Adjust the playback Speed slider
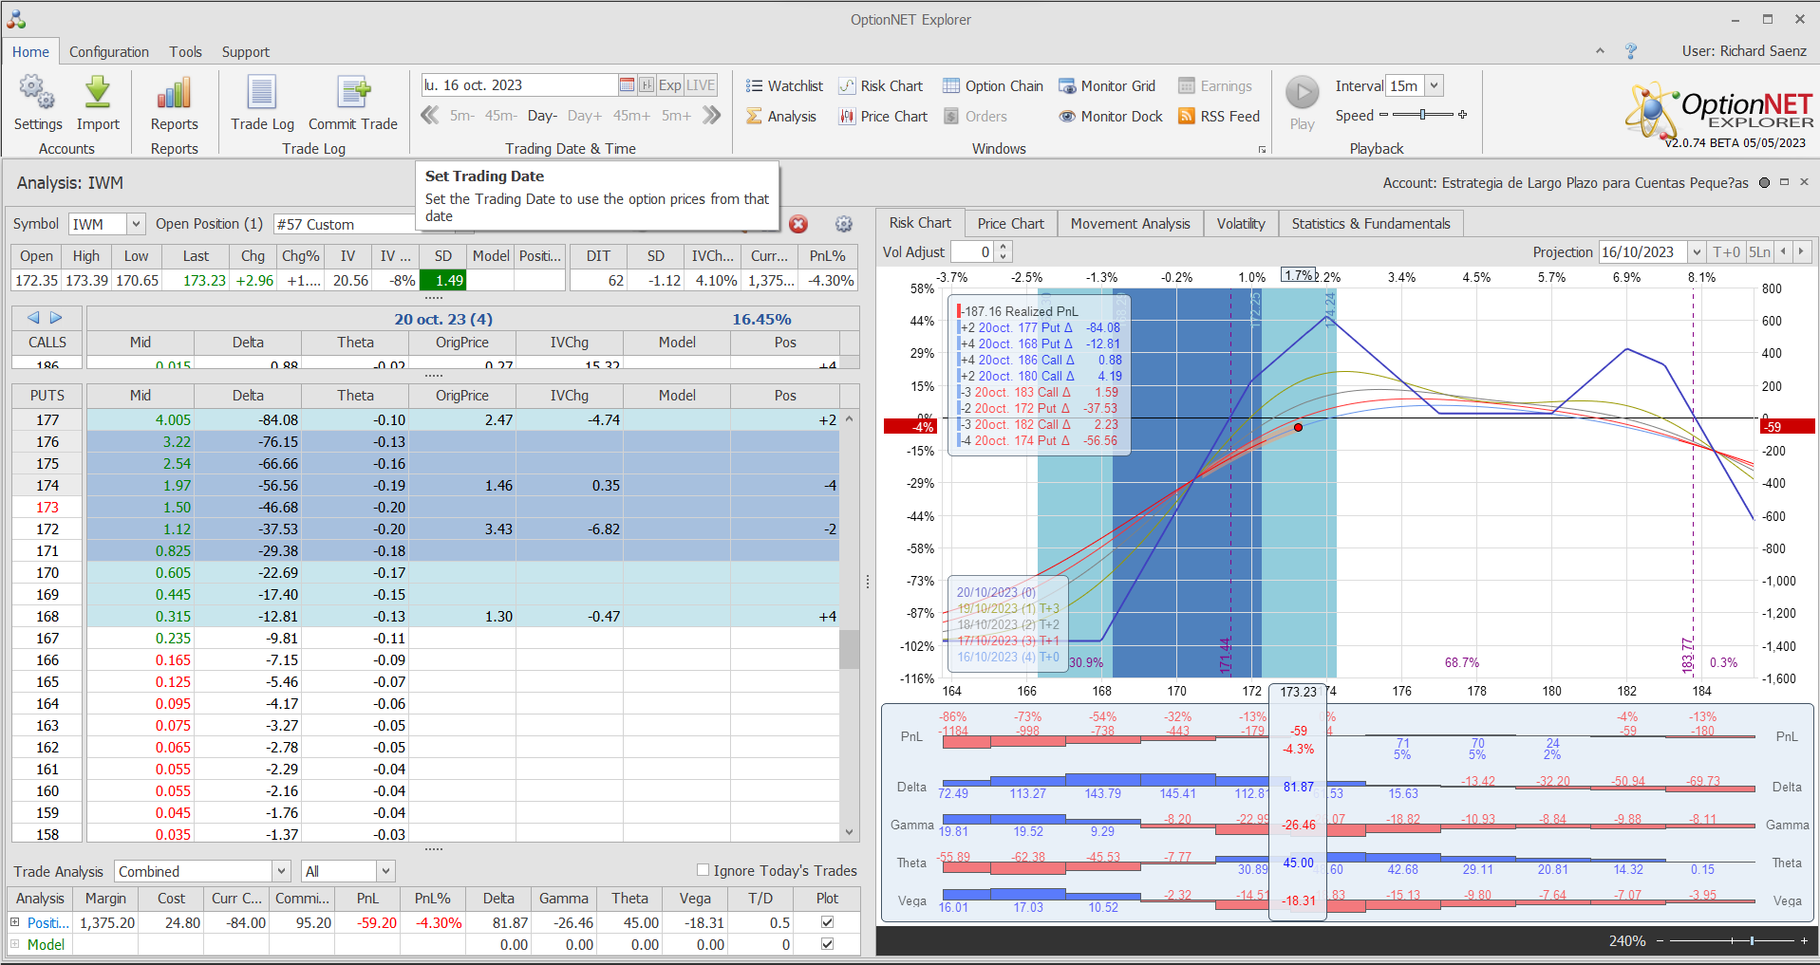The height and width of the screenshot is (965, 1820). click(1422, 115)
